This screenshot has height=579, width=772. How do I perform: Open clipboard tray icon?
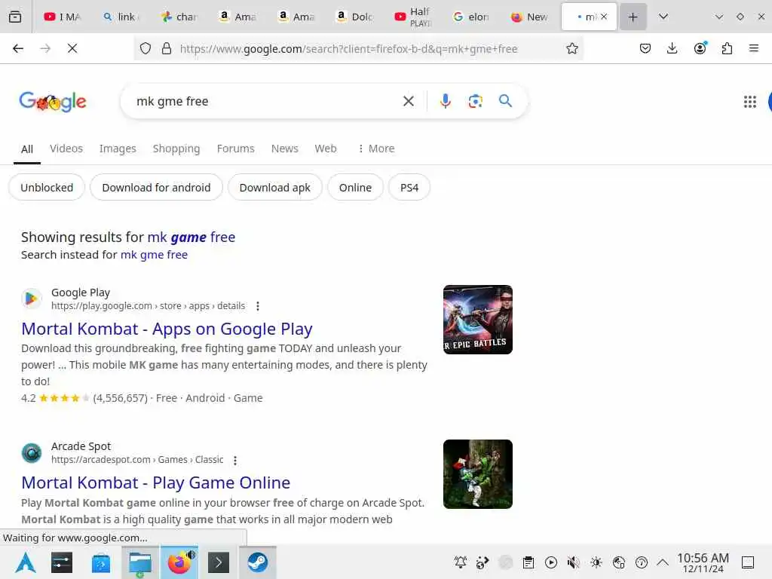(x=528, y=562)
